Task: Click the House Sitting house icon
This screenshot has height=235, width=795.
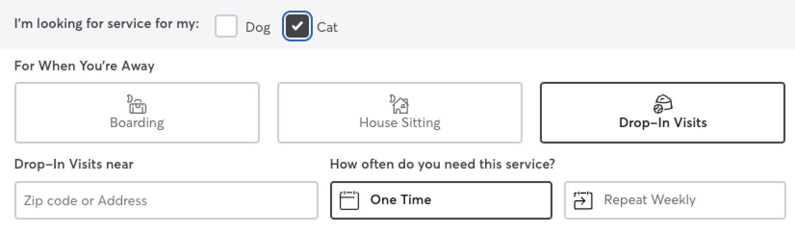Action: (399, 104)
